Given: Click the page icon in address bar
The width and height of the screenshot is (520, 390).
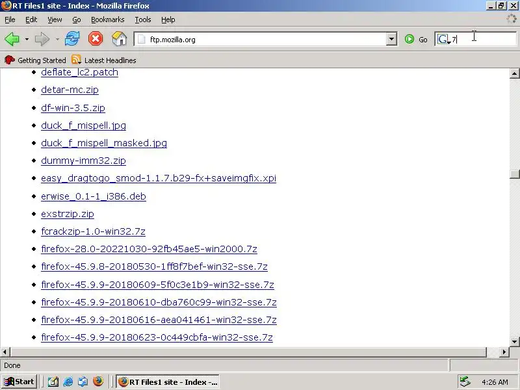Looking at the screenshot, I should [x=142, y=40].
